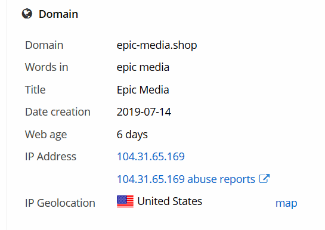Click the external link icon after abuse reports
325x230 pixels.
point(264,179)
